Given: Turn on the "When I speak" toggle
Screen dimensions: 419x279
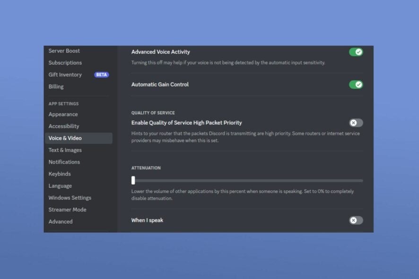Looking at the screenshot, I should coord(356,220).
